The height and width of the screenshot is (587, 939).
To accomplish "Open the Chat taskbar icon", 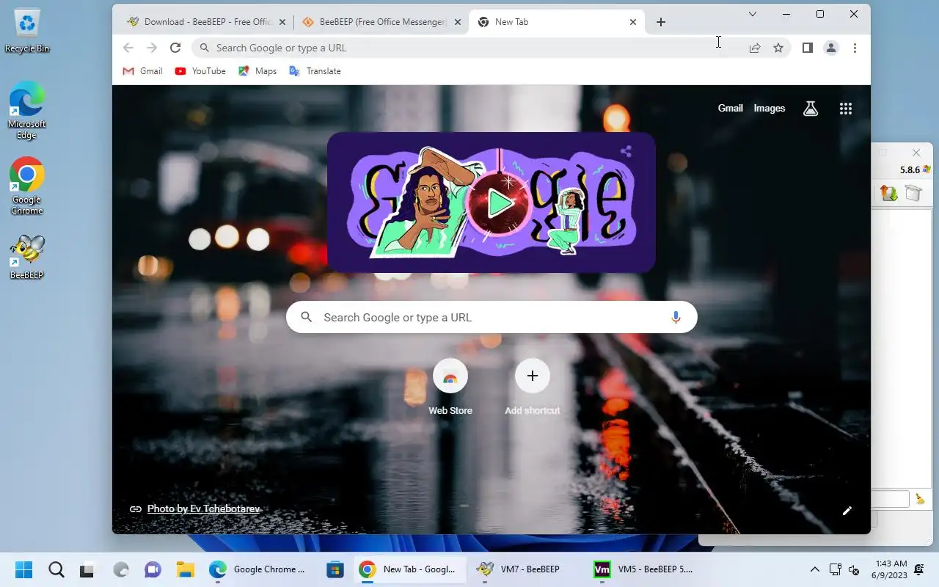I will [153, 569].
